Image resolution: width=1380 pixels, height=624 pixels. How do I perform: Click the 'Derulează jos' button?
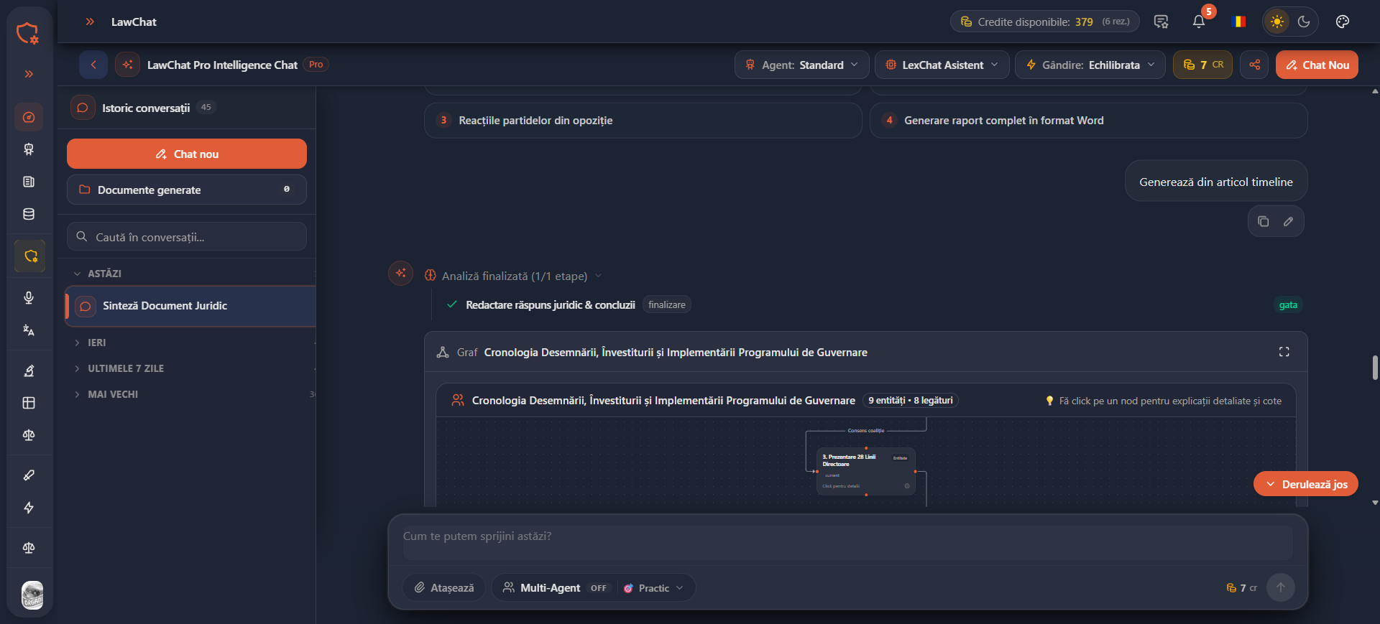pyautogui.click(x=1305, y=484)
